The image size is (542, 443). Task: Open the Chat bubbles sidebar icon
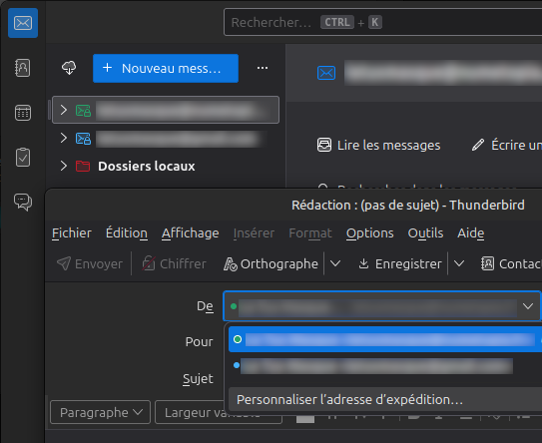click(23, 202)
